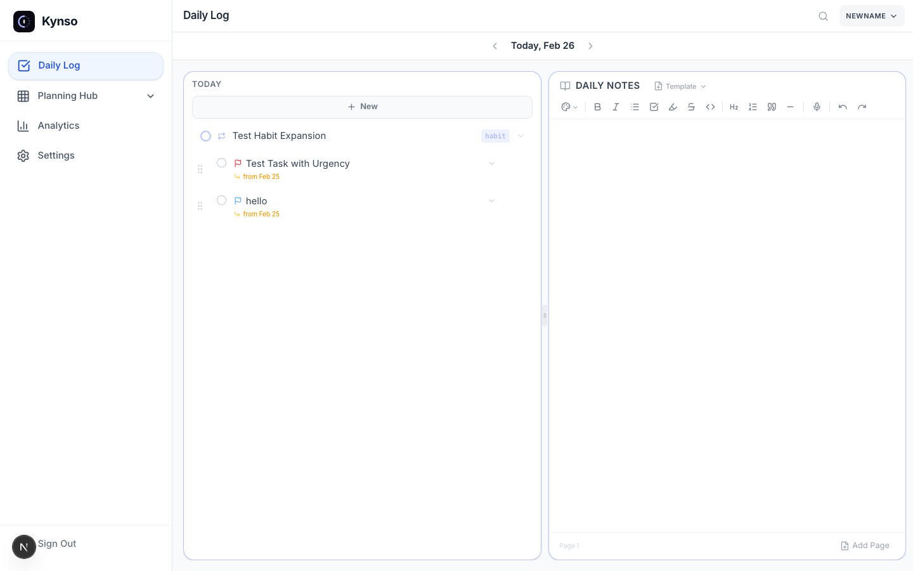
Task: Toggle bold formatting in Daily Notes
Action: (597, 107)
